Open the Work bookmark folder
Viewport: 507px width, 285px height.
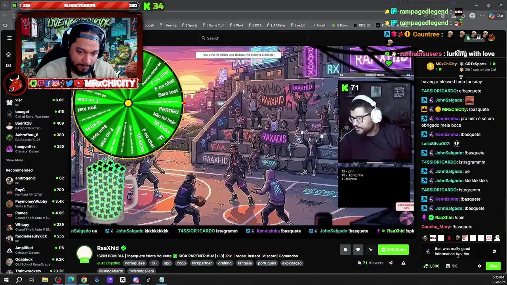pyautogui.click(x=237, y=25)
